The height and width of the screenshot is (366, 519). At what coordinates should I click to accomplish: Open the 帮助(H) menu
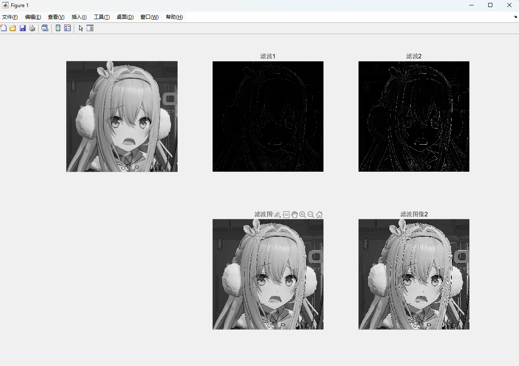tap(174, 17)
